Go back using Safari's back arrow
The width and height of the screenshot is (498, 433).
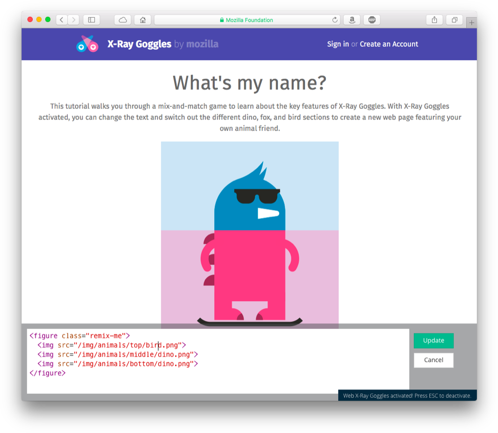click(x=62, y=20)
